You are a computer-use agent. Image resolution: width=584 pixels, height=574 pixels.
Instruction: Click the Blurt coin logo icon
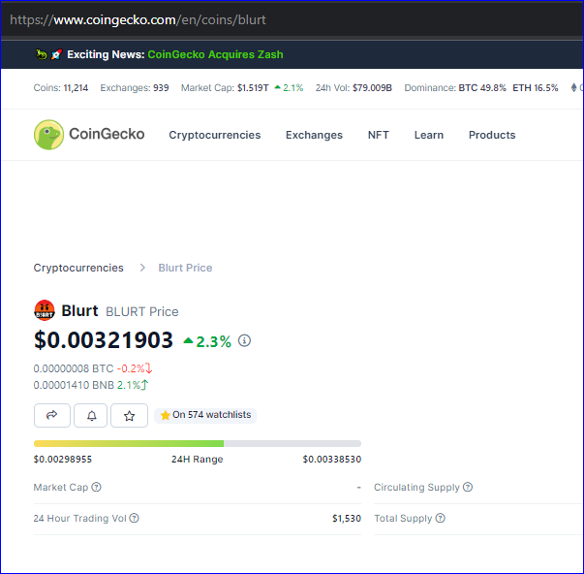(45, 310)
